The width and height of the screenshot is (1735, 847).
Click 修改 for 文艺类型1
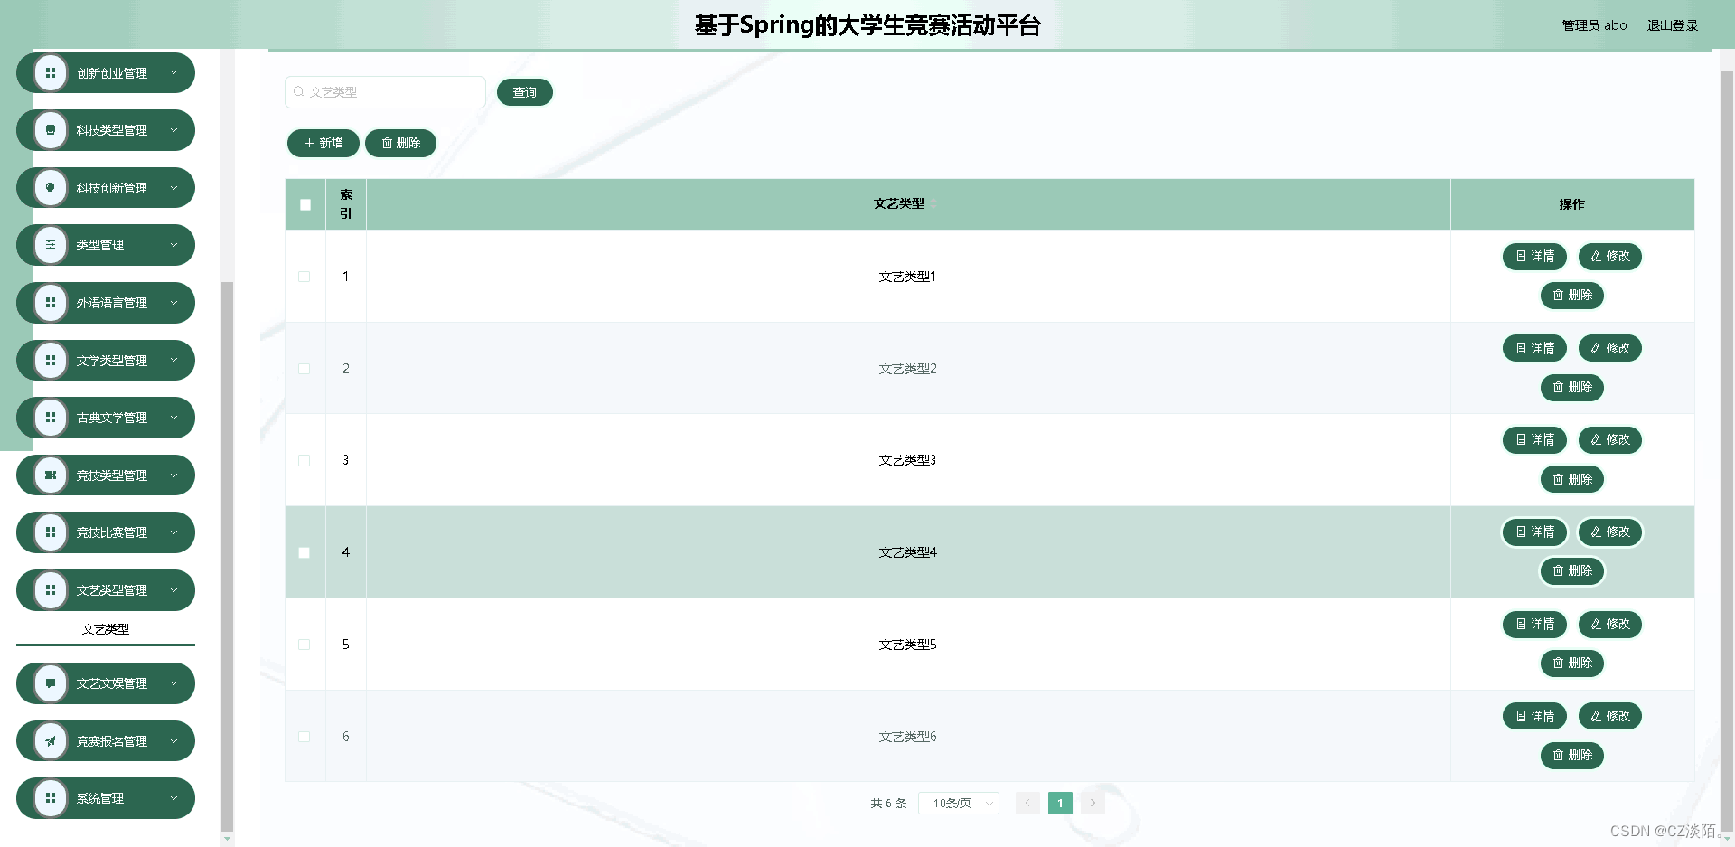pos(1610,257)
